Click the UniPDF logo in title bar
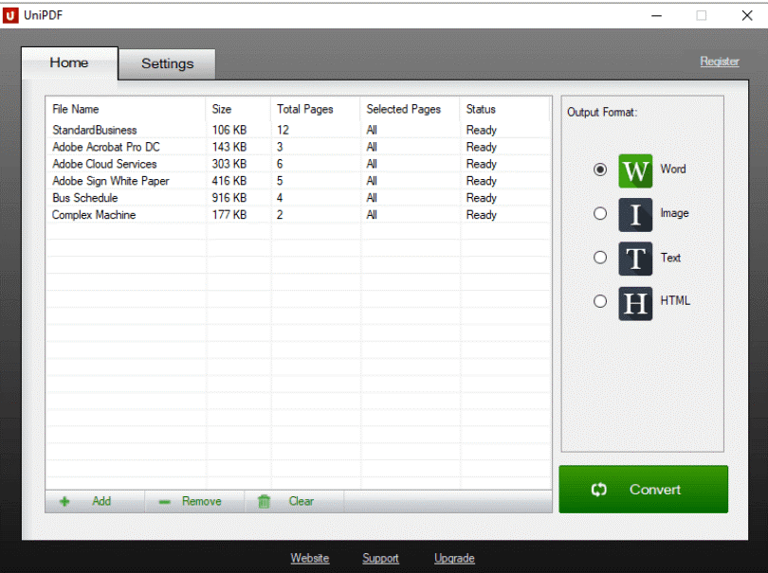Image resolution: width=768 pixels, height=573 pixels. pyautogui.click(x=10, y=16)
